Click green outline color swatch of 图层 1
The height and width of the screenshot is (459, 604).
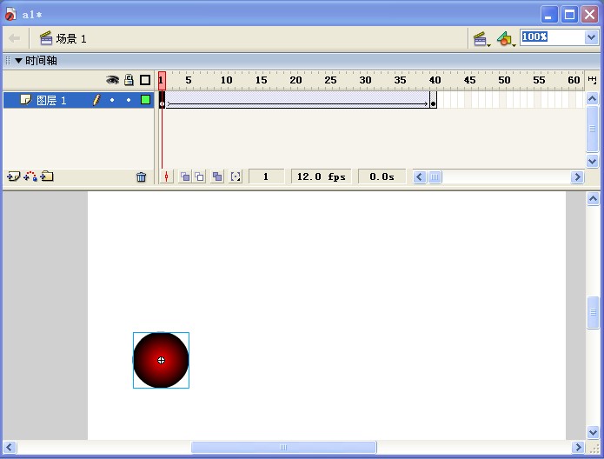point(145,100)
